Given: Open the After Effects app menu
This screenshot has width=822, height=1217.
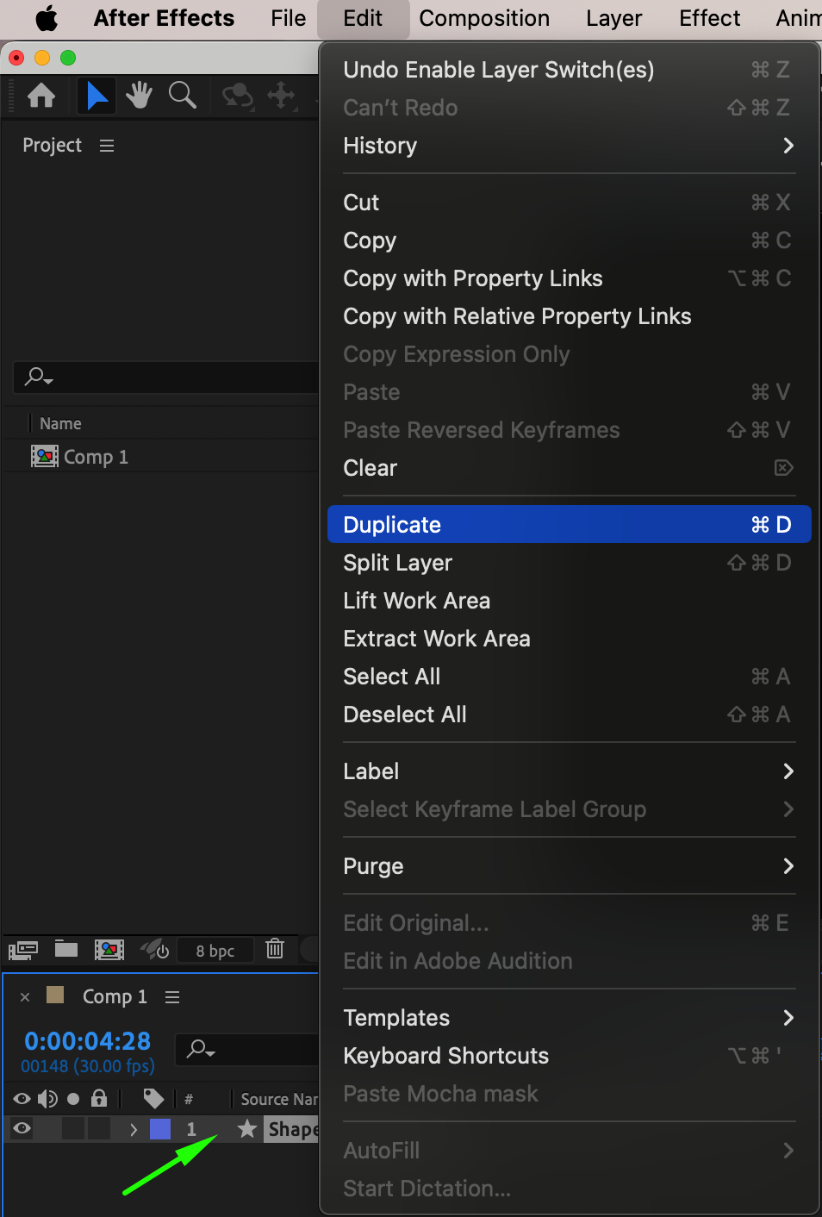Looking at the screenshot, I should (x=164, y=18).
